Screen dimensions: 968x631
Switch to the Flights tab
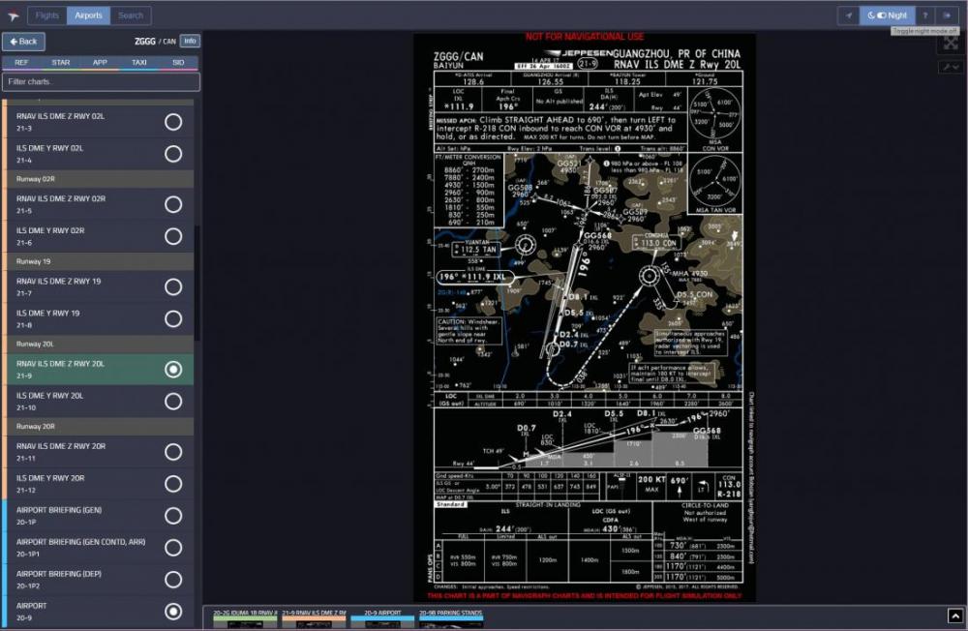[x=46, y=15]
